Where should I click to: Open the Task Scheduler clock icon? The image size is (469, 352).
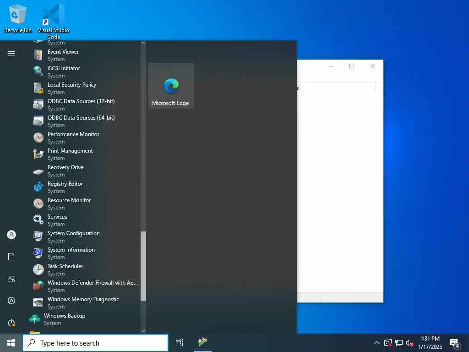point(38,269)
